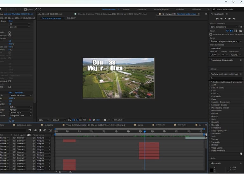Toggle the Ajuste snapping checkbox
Image resolution: width=244 pixels, height=174 pixels.
[x=25, y=9]
